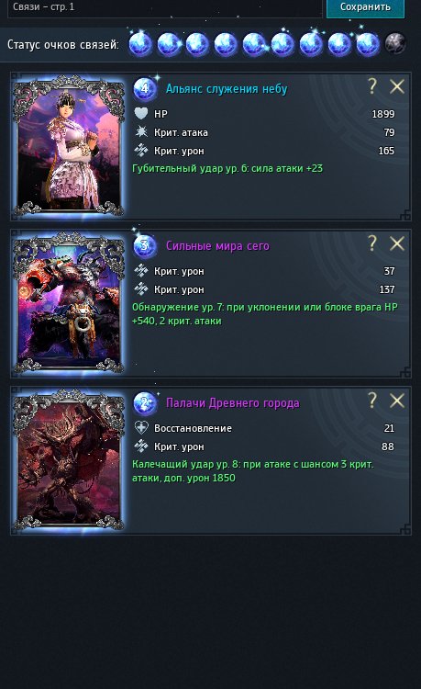Open help for Сильные мира сего
The height and width of the screenshot is (689, 421).
click(x=372, y=243)
